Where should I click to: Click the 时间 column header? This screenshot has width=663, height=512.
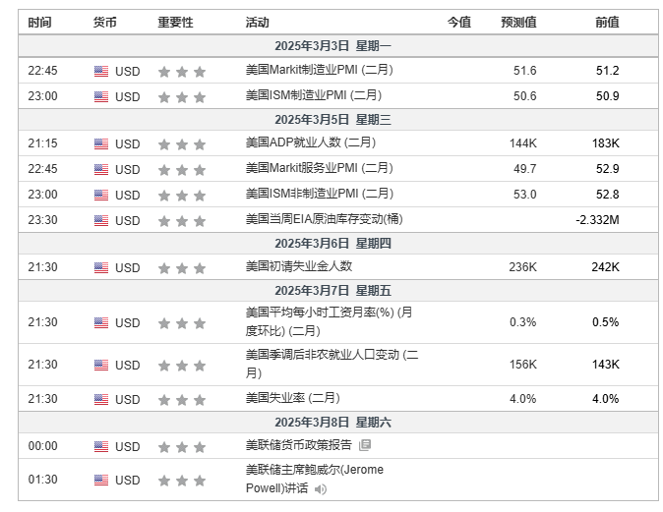pos(40,22)
